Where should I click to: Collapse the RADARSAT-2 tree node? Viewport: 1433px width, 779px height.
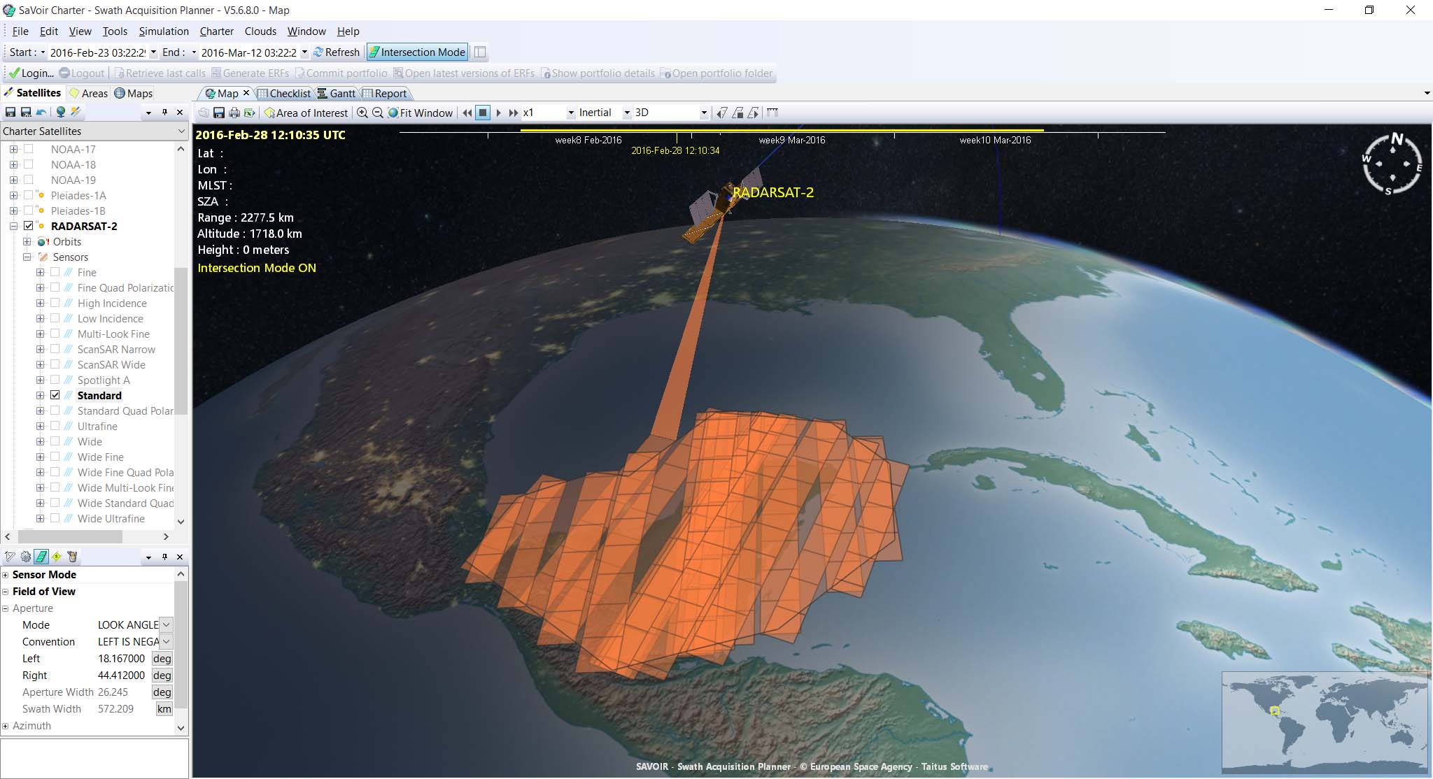coord(13,226)
